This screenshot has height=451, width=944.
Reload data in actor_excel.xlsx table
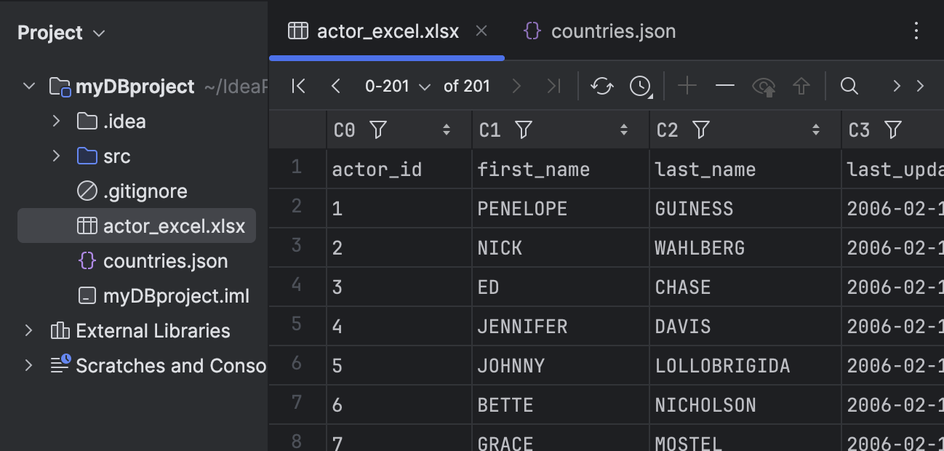pyautogui.click(x=601, y=86)
